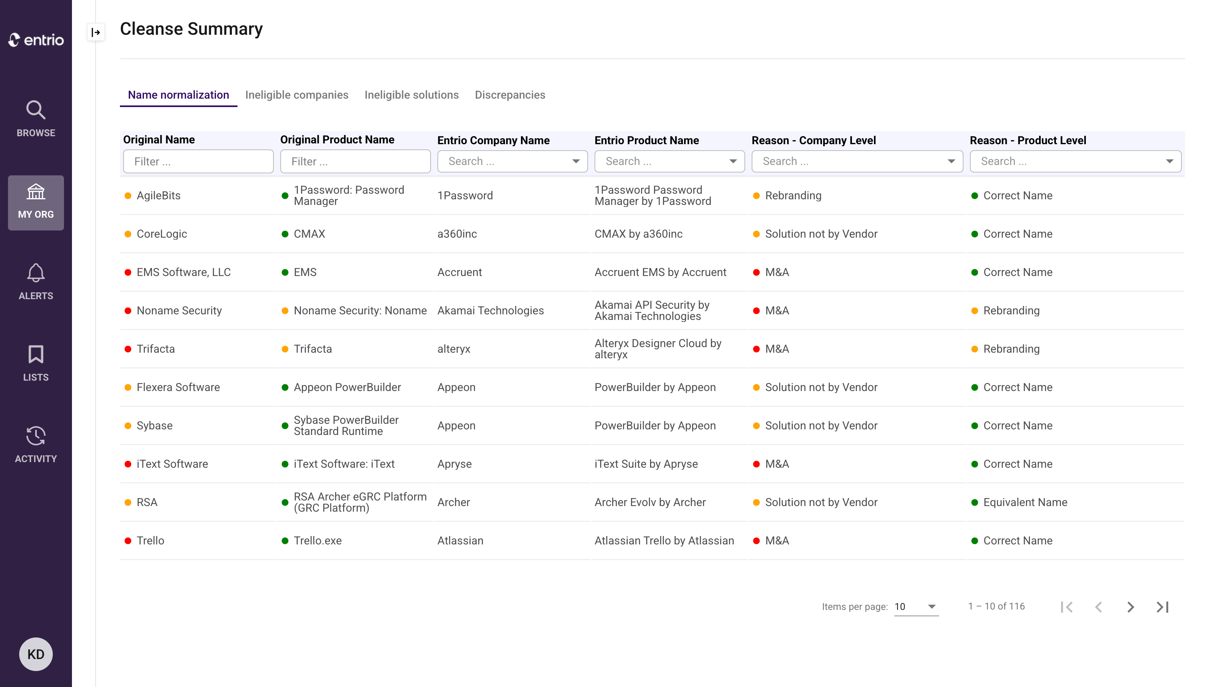1209x687 pixels.
Task: Click Akamai Technologies company name
Action: tap(490, 310)
